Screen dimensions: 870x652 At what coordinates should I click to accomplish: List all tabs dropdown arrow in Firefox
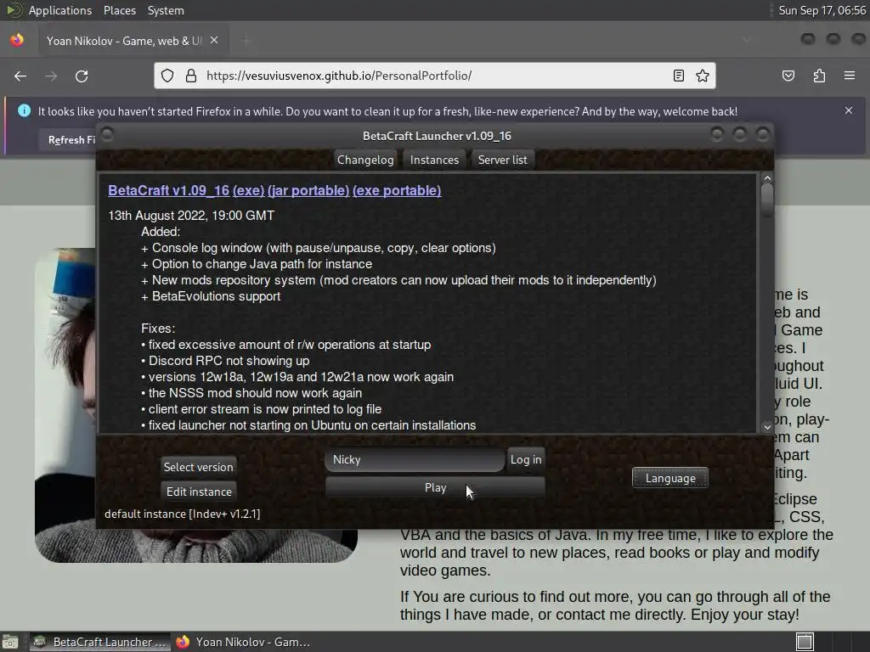point(746,40)
